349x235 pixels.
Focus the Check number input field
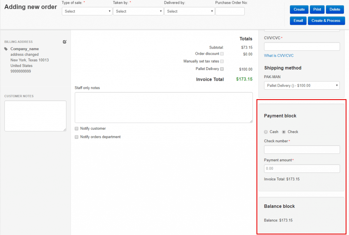[302, 150]
